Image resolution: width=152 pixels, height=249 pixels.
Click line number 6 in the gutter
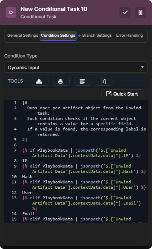pos(15,145)
